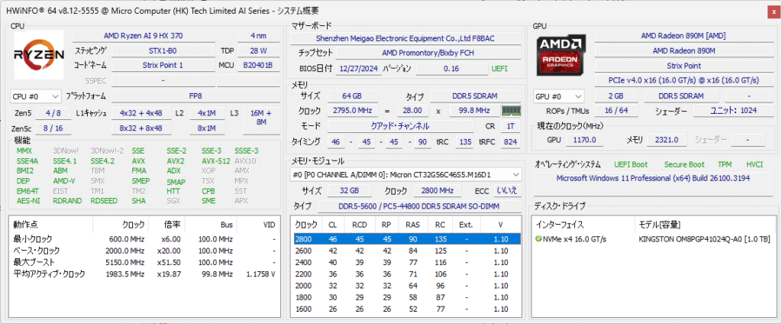Click the HVCI status label
The image size is (782, 324).
(755, 164)
